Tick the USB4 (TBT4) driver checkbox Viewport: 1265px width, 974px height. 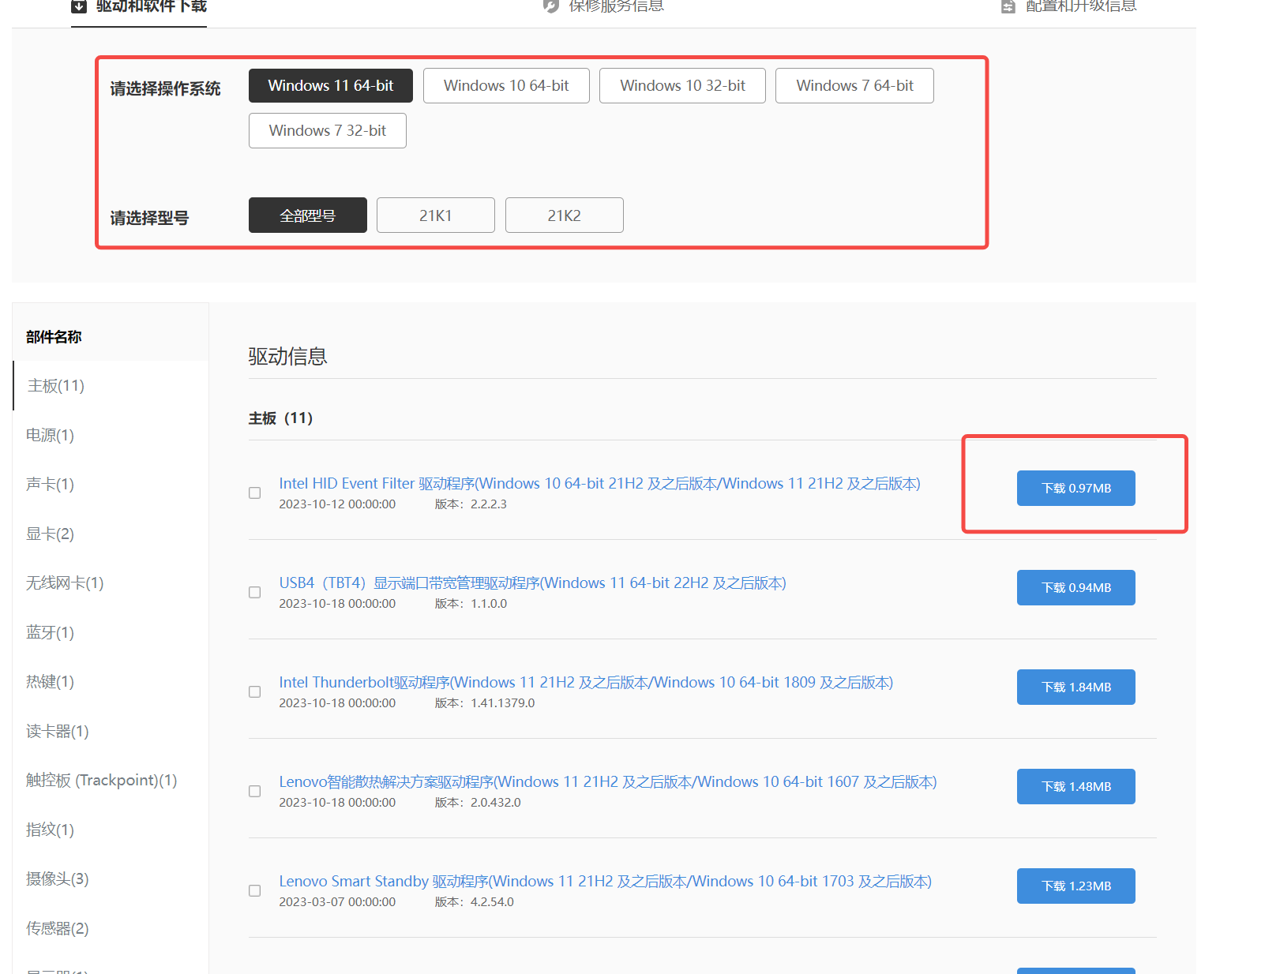click(x=254, y=593)
